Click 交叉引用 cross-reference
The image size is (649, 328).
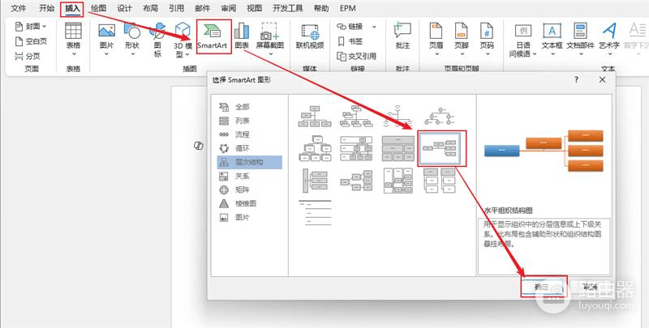[356, 56]
